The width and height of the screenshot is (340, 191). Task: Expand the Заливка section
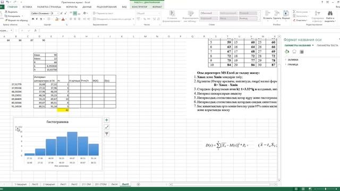tap(293, 59)
